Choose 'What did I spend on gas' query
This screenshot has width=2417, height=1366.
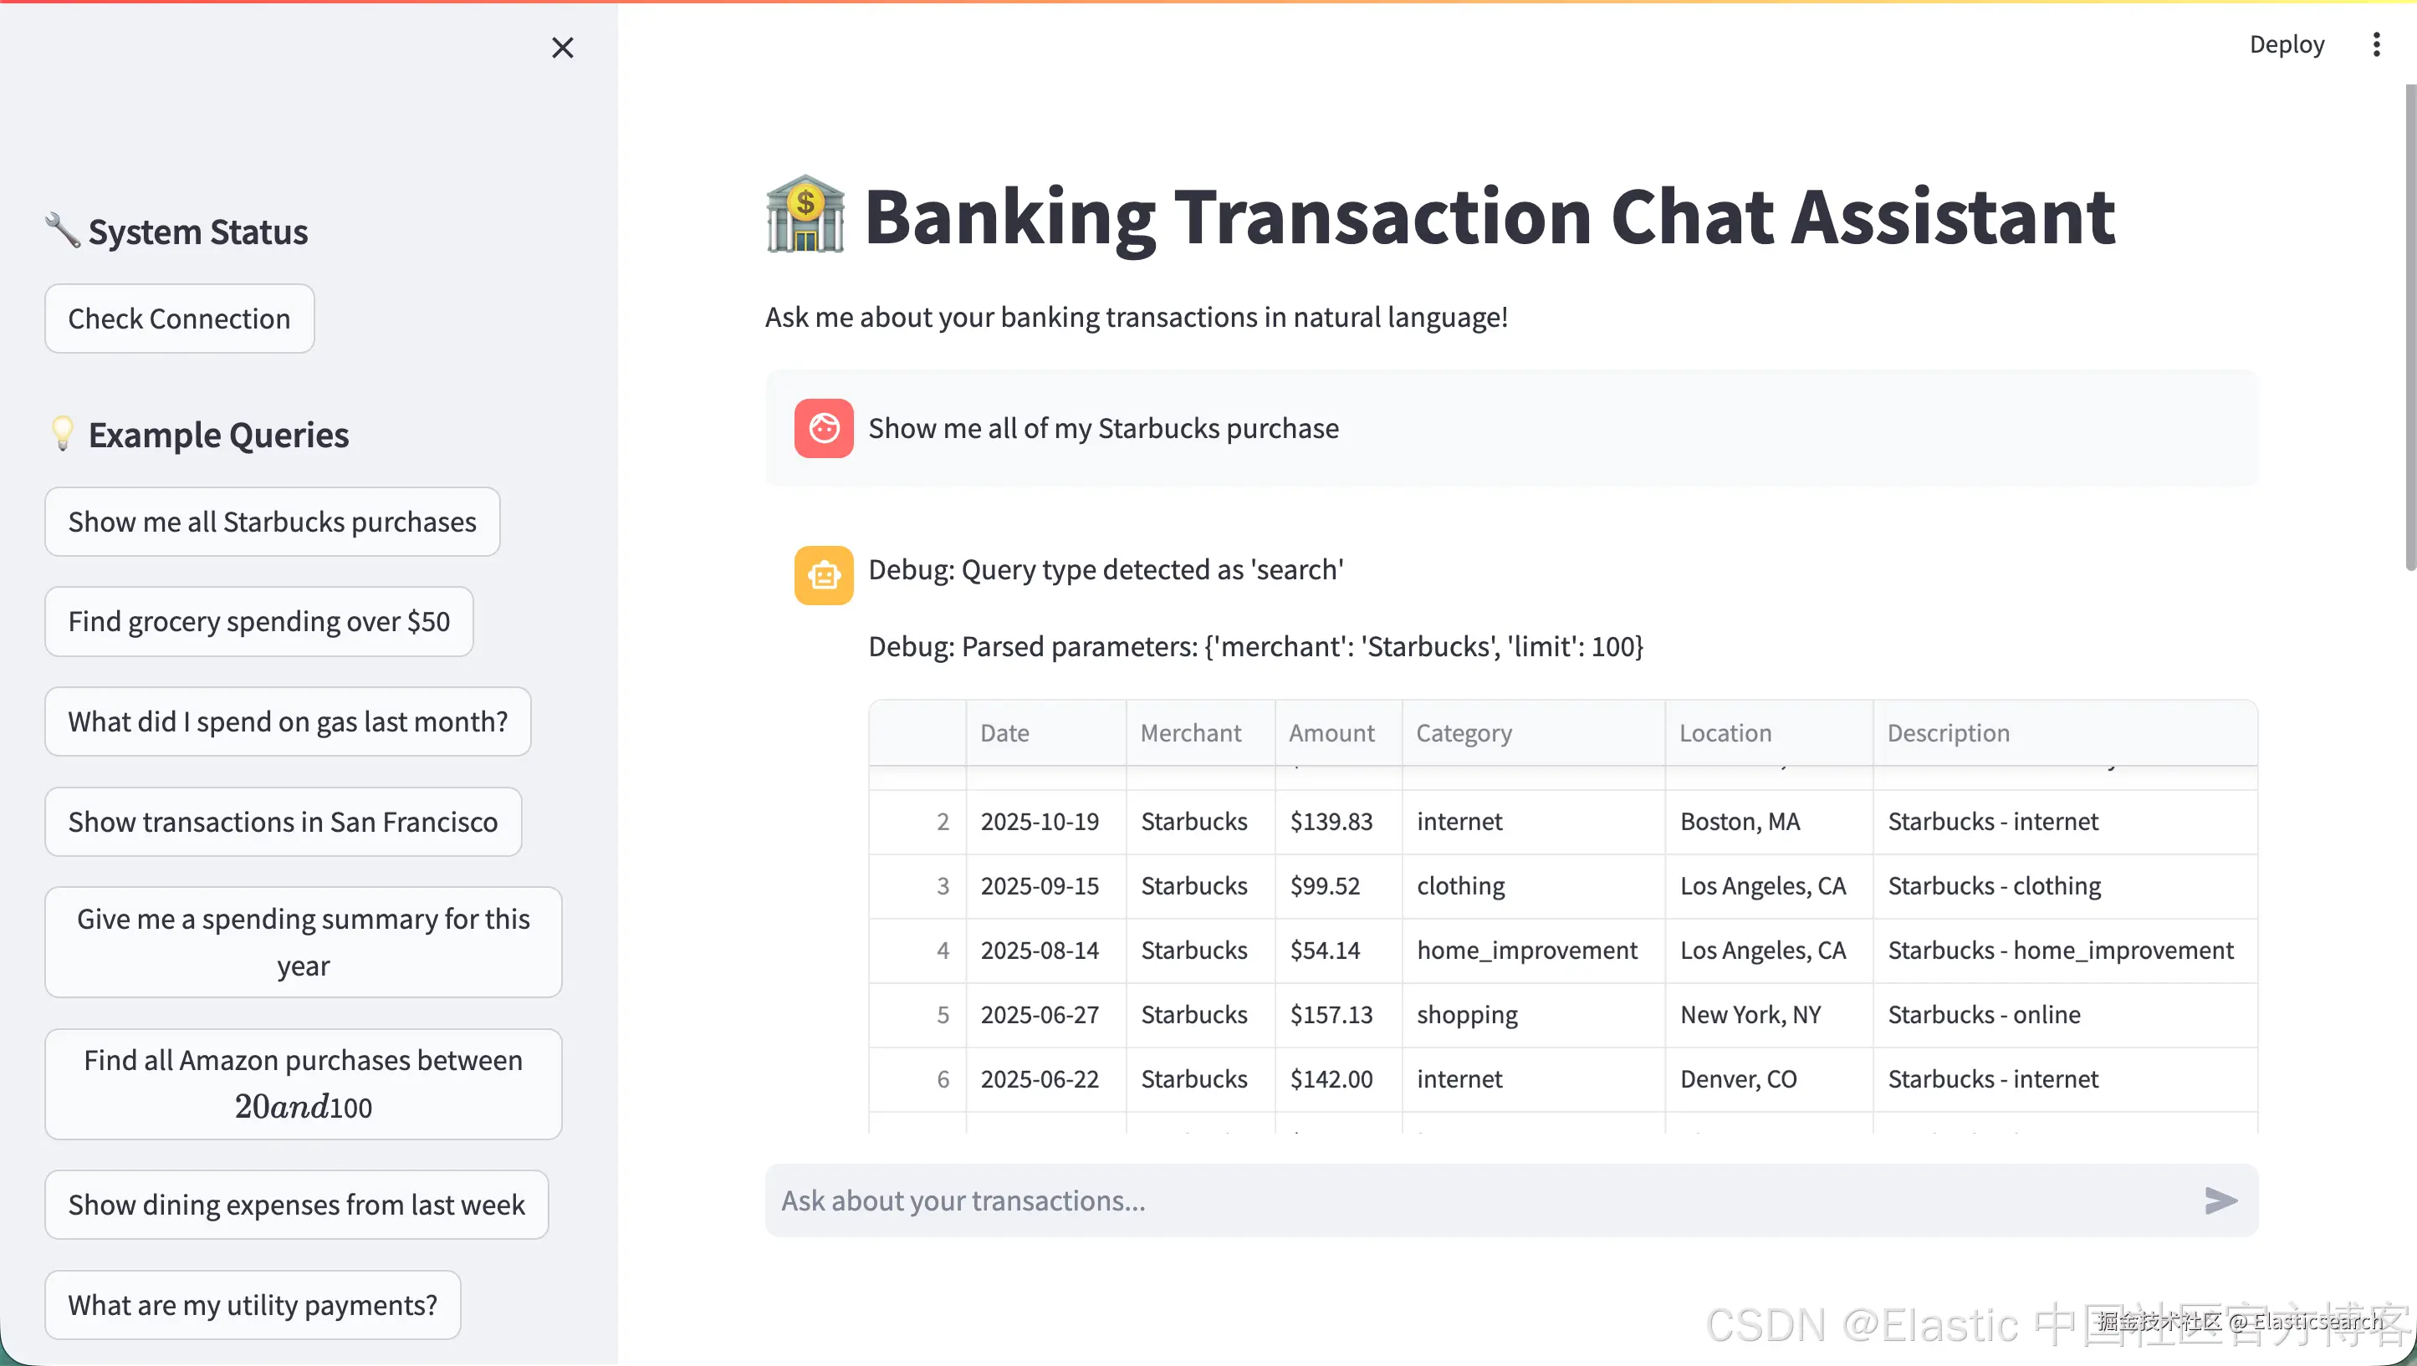pyautogui.click(x=287, y=721)
